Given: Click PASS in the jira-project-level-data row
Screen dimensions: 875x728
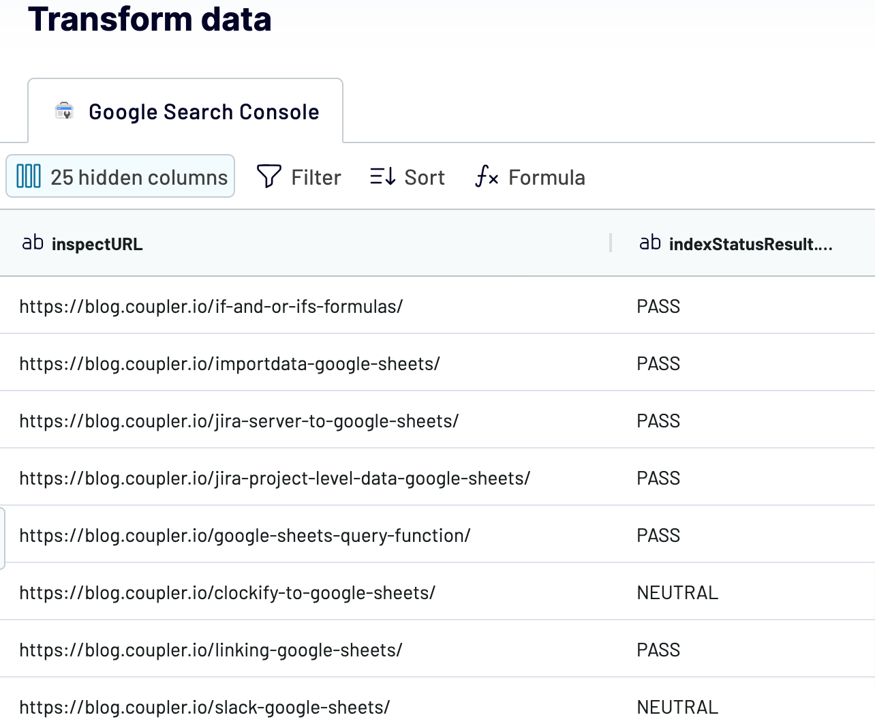Looking at the screenshot, I should click(658, 478).
